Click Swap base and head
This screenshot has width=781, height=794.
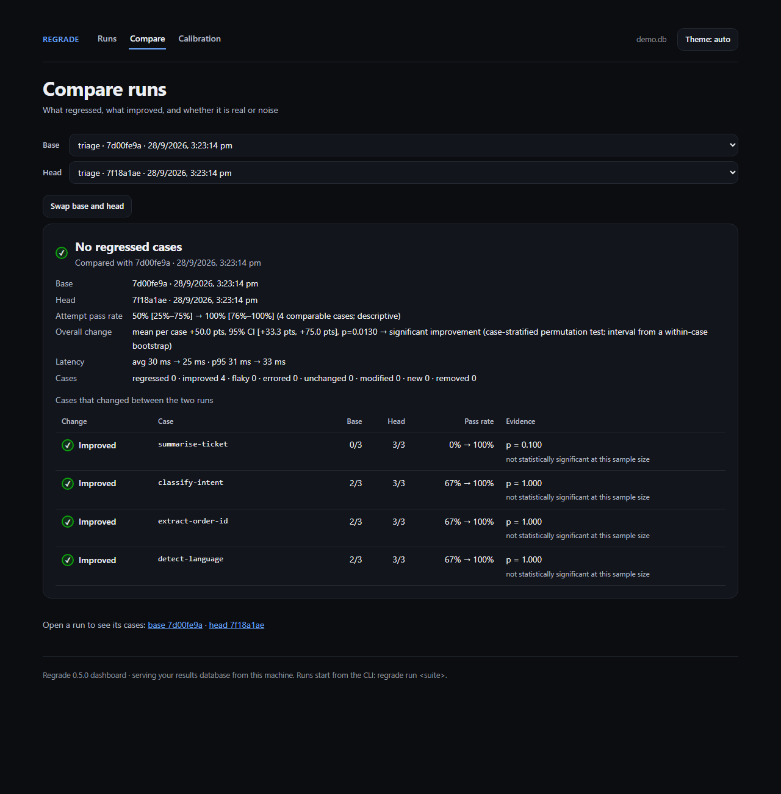(87, 206)
